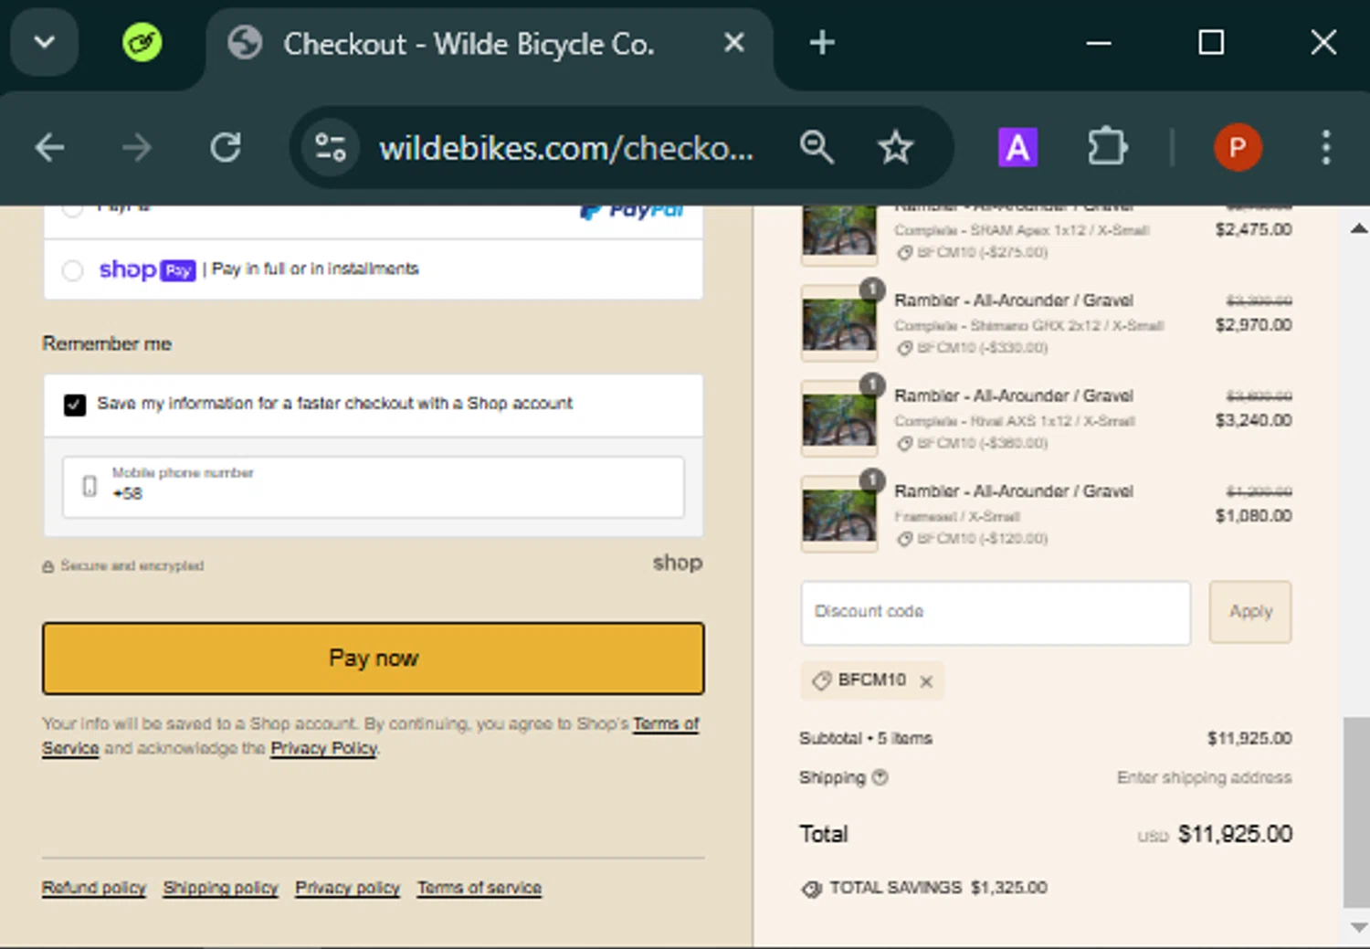Screen dimensions: 1370x949
Task: Focus the Mobile phone number field
Action: [374, 487]
